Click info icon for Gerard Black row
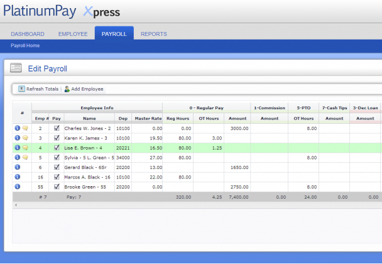Viewport: 382px width, 264px height. tap(18, 167)
